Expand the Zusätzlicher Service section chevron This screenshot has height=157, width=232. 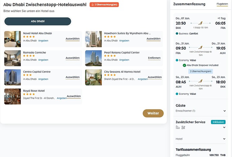click(224, 128)
